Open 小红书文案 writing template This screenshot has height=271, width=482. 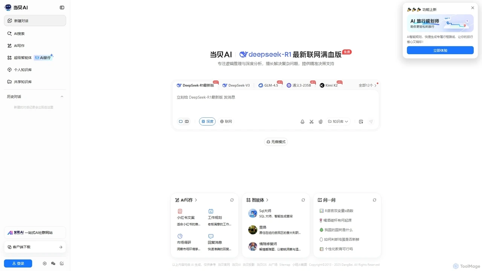(189, 218)
